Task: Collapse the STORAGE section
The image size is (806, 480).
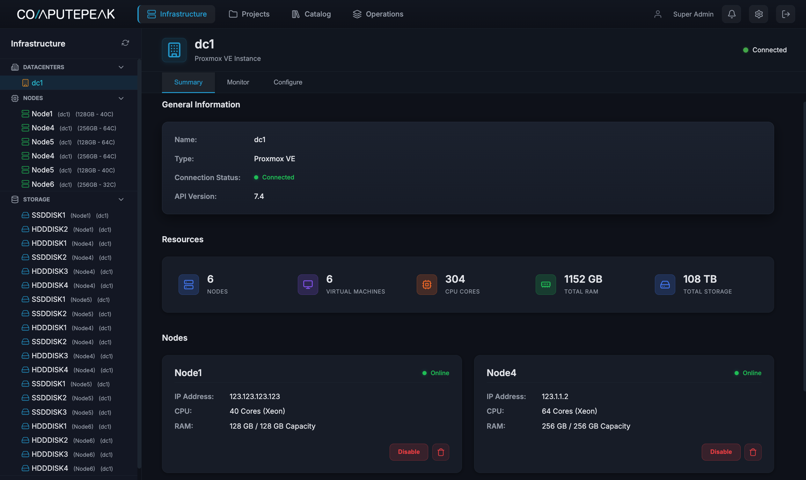Action: coord(121,199)
